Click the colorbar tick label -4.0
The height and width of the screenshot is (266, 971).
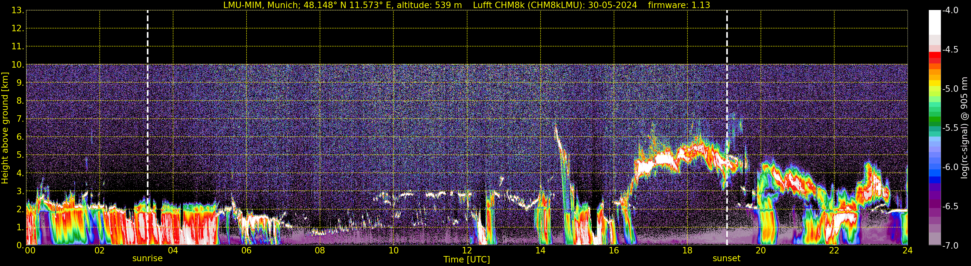pyautogui.click(x=950, y=10)
